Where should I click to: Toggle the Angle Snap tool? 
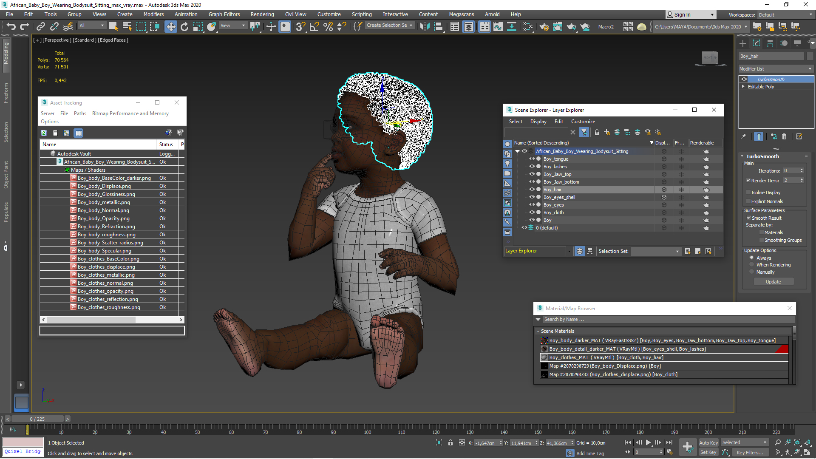314,27
